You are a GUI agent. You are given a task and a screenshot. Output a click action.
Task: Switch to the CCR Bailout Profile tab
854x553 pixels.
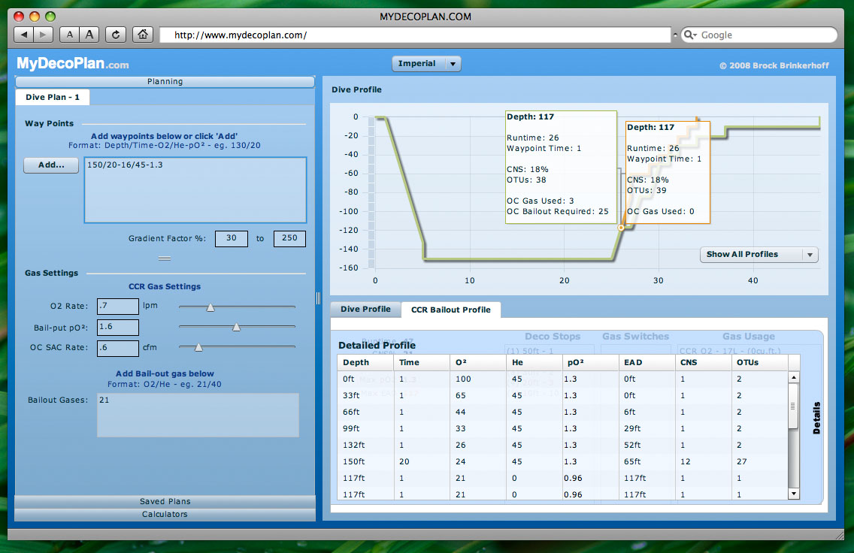pos(450,310)
